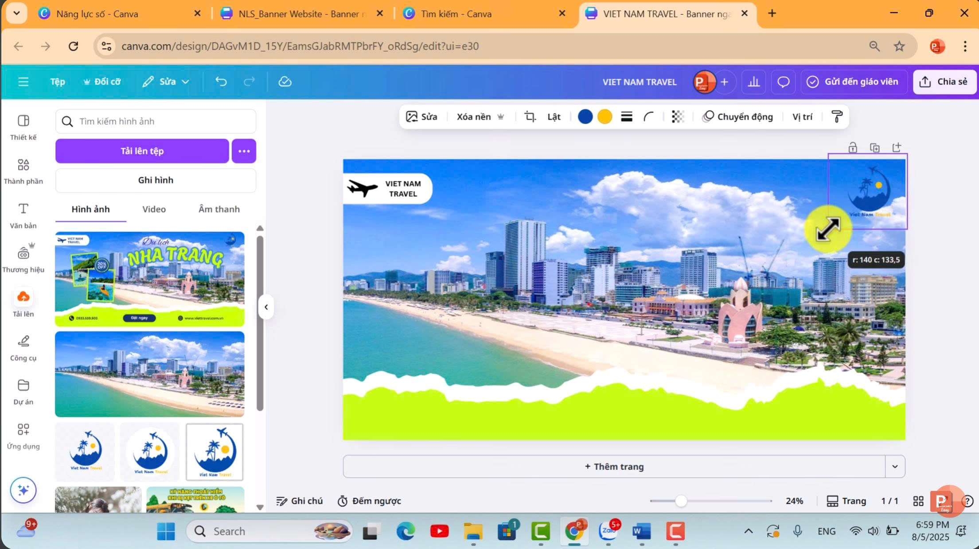
Task: Open the Thành phần elements panel
Action: click(23, 171)
